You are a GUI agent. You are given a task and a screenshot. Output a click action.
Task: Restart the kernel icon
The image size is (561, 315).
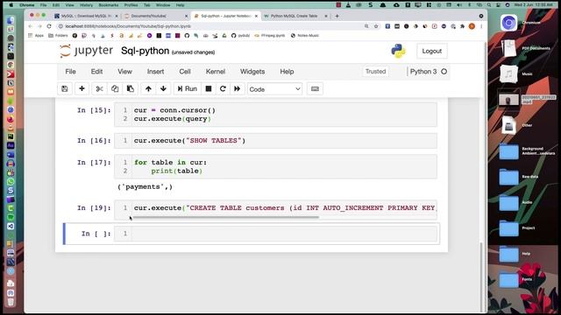[x=223, y=89]
